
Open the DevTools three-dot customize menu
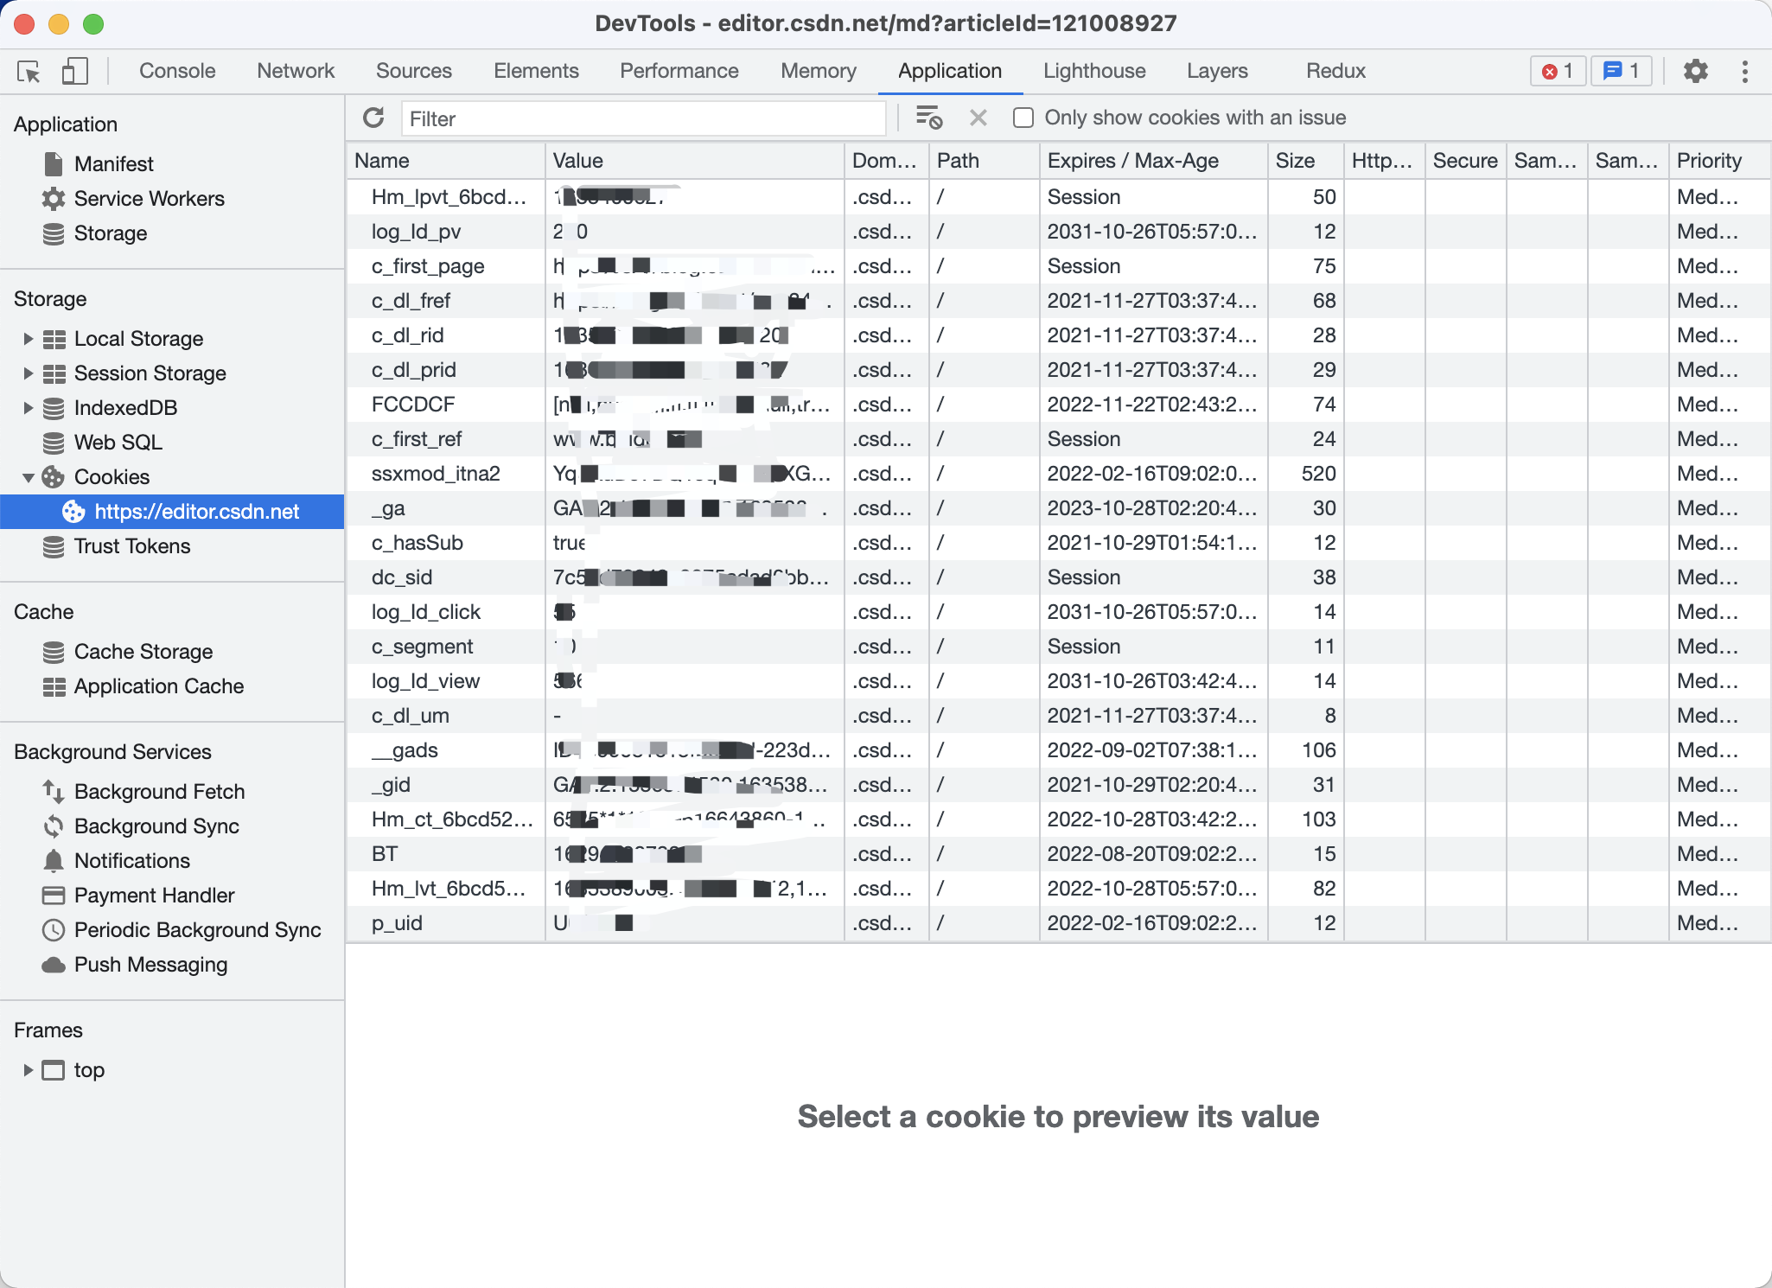pyautogui.click(x=1745, y=71)
